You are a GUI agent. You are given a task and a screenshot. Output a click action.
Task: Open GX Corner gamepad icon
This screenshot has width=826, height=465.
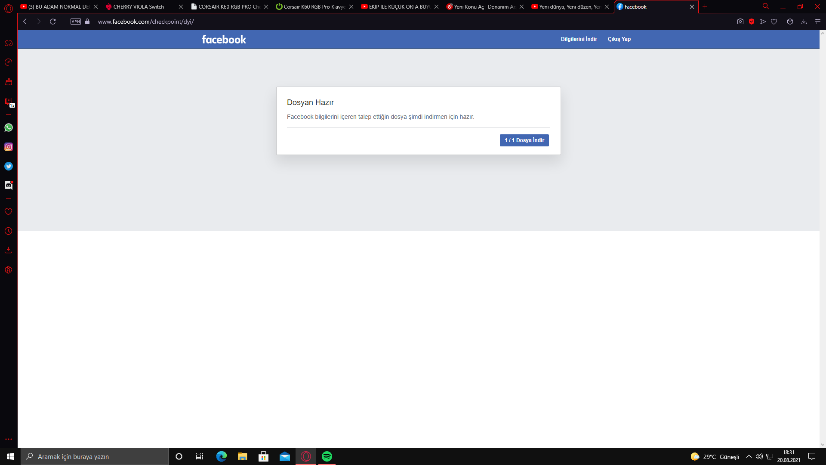[9, 43]
